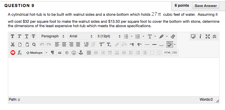Click the text color T icon
Image resolution: width=225 pixels, height=110 pixels.
point(150,36)
